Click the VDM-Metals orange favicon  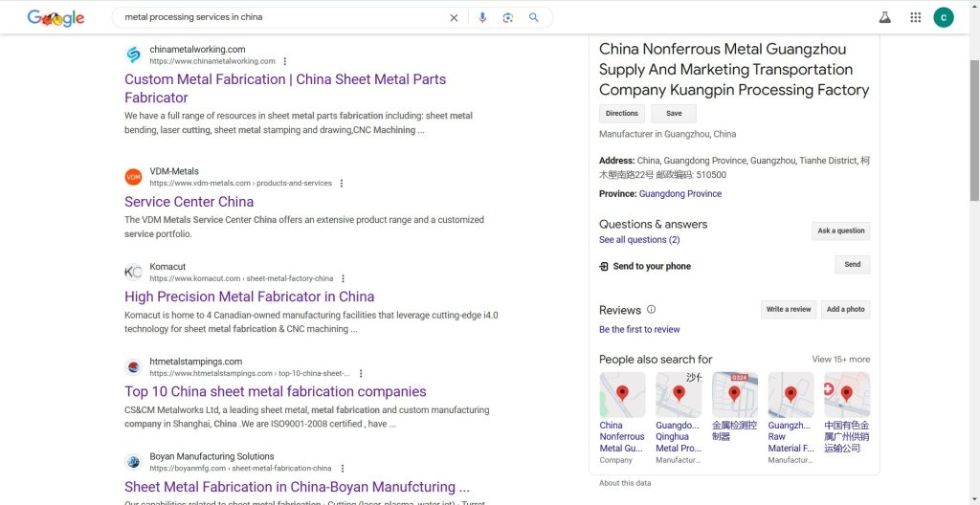tap(133, 177)
